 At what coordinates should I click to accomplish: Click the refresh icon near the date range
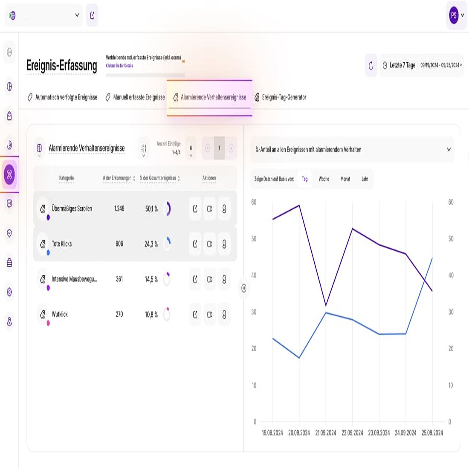tap(371, 65)
